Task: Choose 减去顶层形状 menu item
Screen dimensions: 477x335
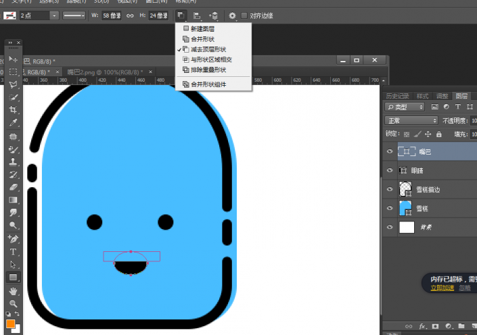Action: click(x=213, y=49)
